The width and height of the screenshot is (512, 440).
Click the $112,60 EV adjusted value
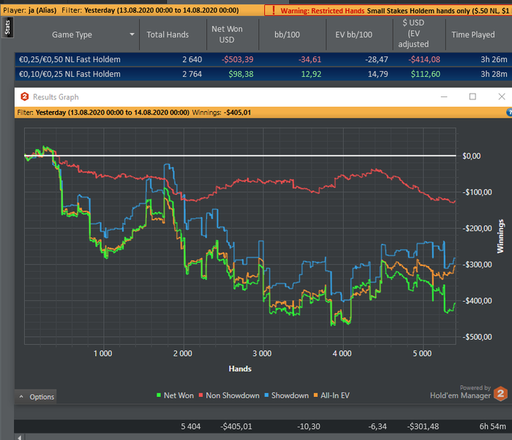426,74
